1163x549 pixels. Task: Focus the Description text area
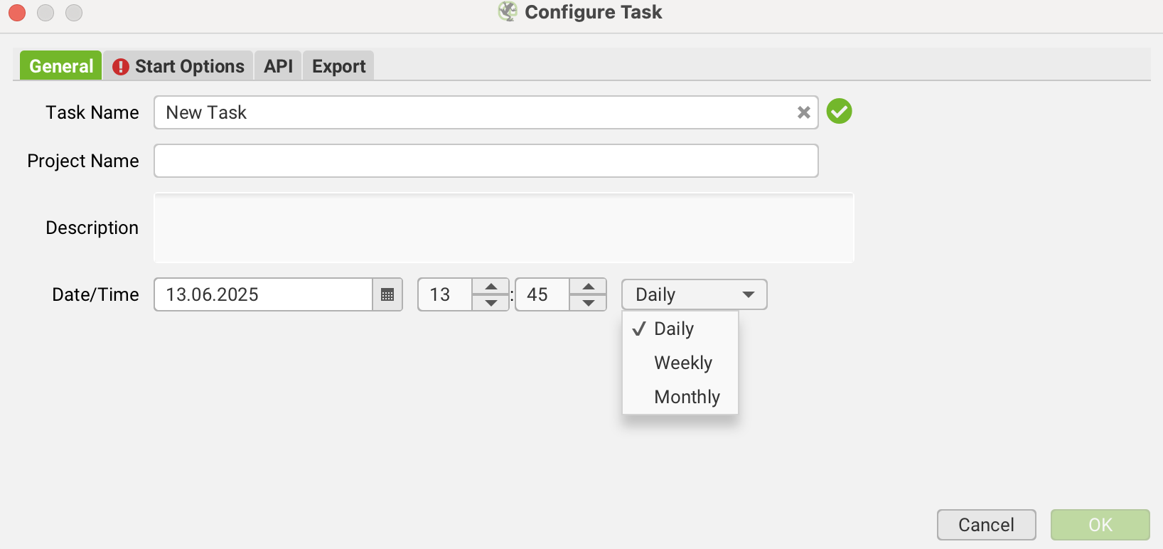tap(503, 228)
